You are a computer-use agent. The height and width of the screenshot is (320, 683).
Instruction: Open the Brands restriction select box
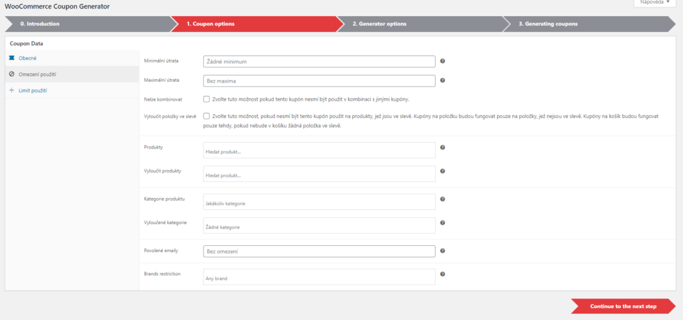(x=319, y=277)
